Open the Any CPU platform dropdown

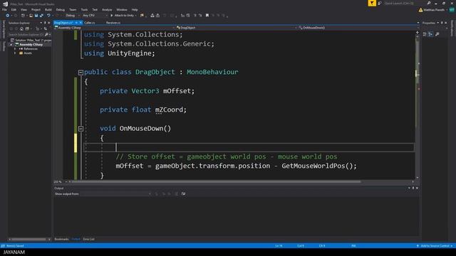tap(95, 16)
